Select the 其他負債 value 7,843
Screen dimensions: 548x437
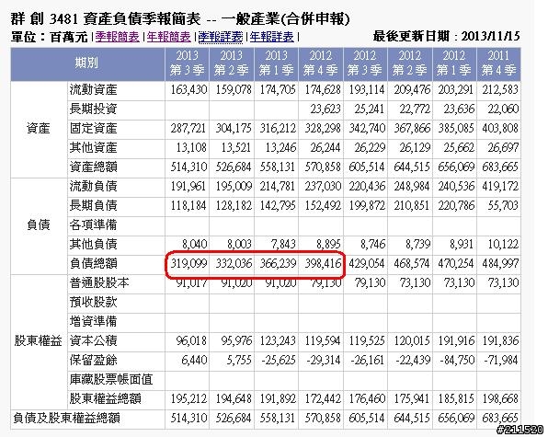coord(283,244)
